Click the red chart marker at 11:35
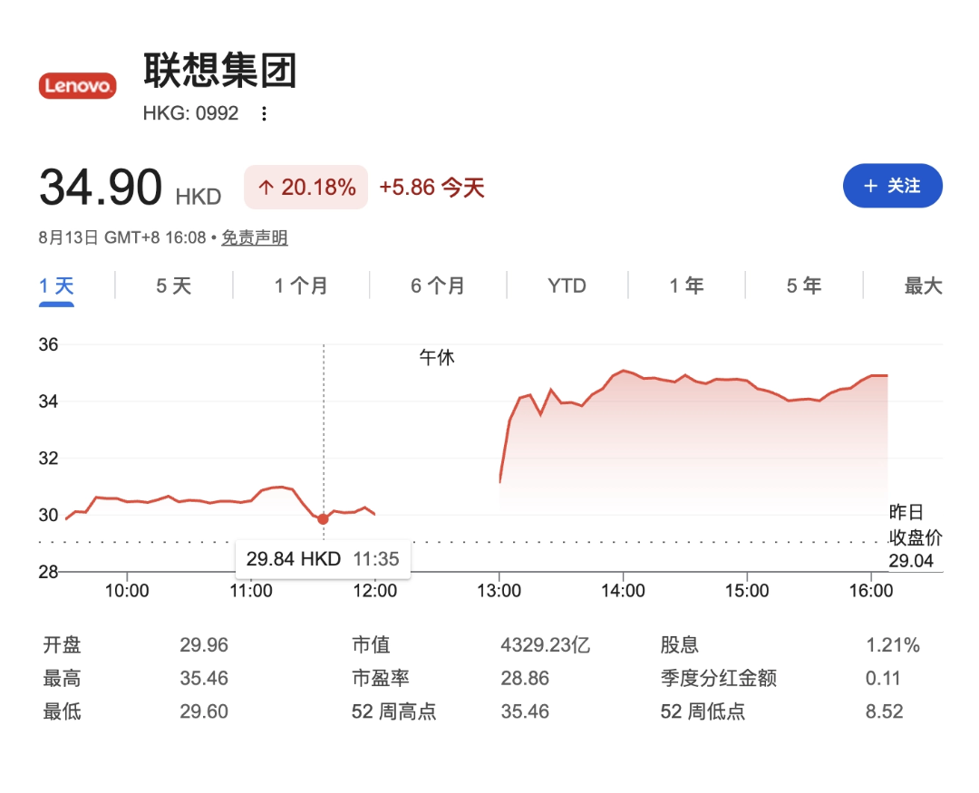The image size is (979, 793). 323,519
